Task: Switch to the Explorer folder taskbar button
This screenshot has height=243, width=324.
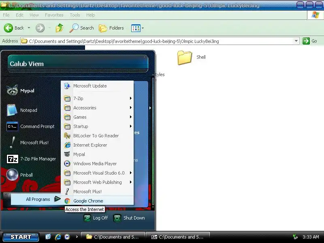Action: (x=113, y=237)
